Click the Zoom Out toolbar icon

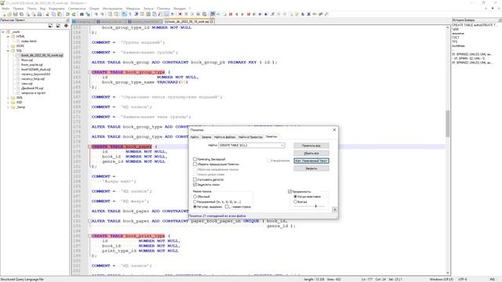click(x=102, y=14)
